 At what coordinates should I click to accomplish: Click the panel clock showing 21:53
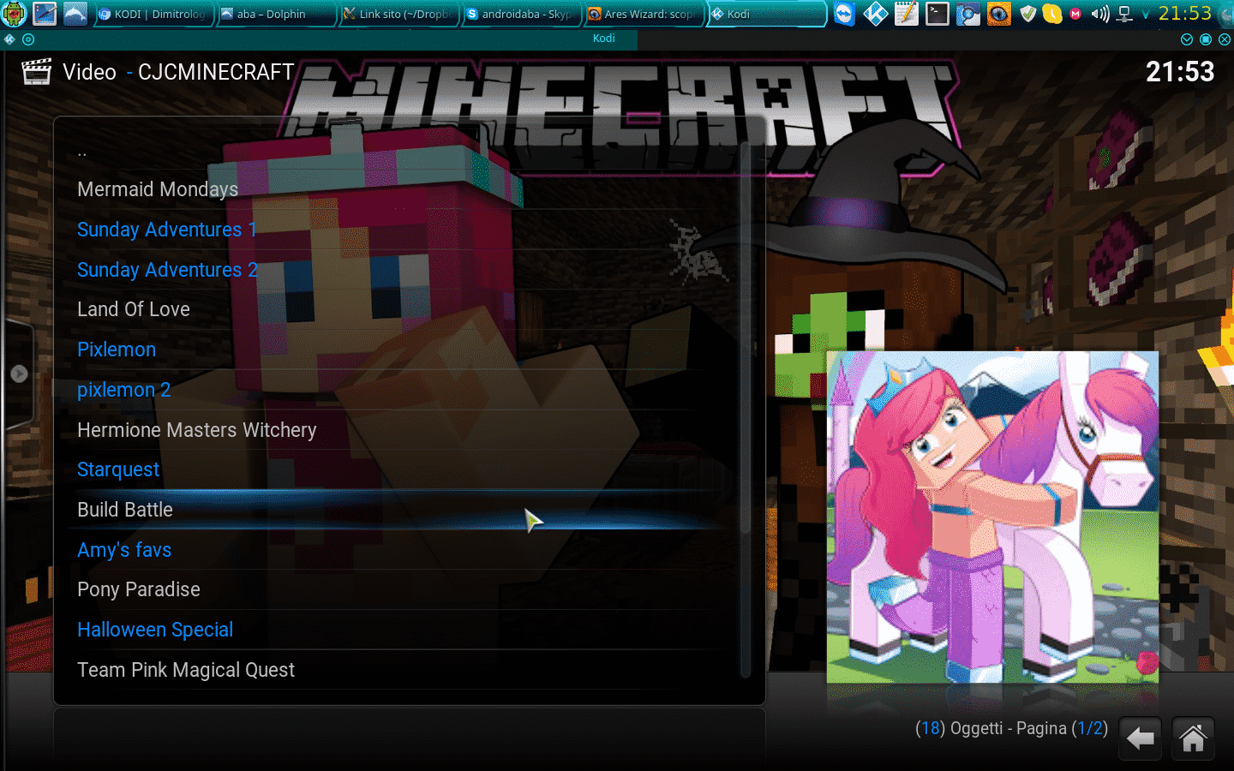(1185, 14)
